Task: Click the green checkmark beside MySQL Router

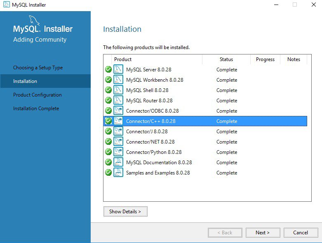Action: pos(108,100)
